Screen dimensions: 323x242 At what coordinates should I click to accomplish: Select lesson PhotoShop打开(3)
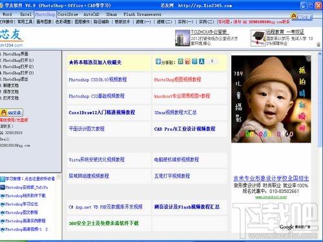click(x=17, y=73)
